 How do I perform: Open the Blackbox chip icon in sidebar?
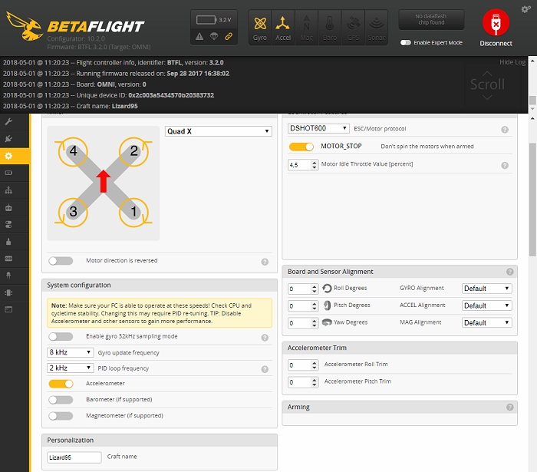[x=8, y=292]
